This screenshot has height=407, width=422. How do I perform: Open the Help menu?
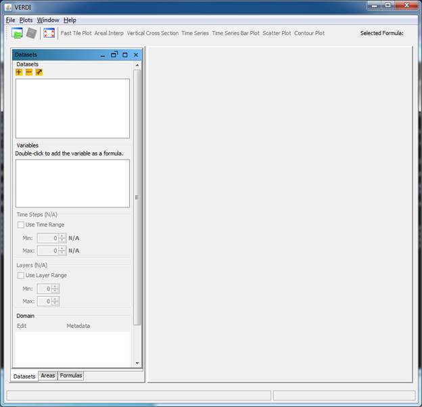(x=70, y=20)
